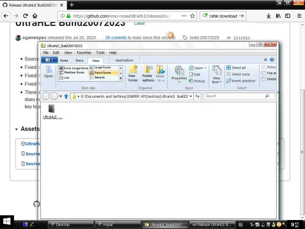The height and width of the screenshot is (229, 305).
Task: Click Select all in the ribbon
Action: click(x=236, y=68)
